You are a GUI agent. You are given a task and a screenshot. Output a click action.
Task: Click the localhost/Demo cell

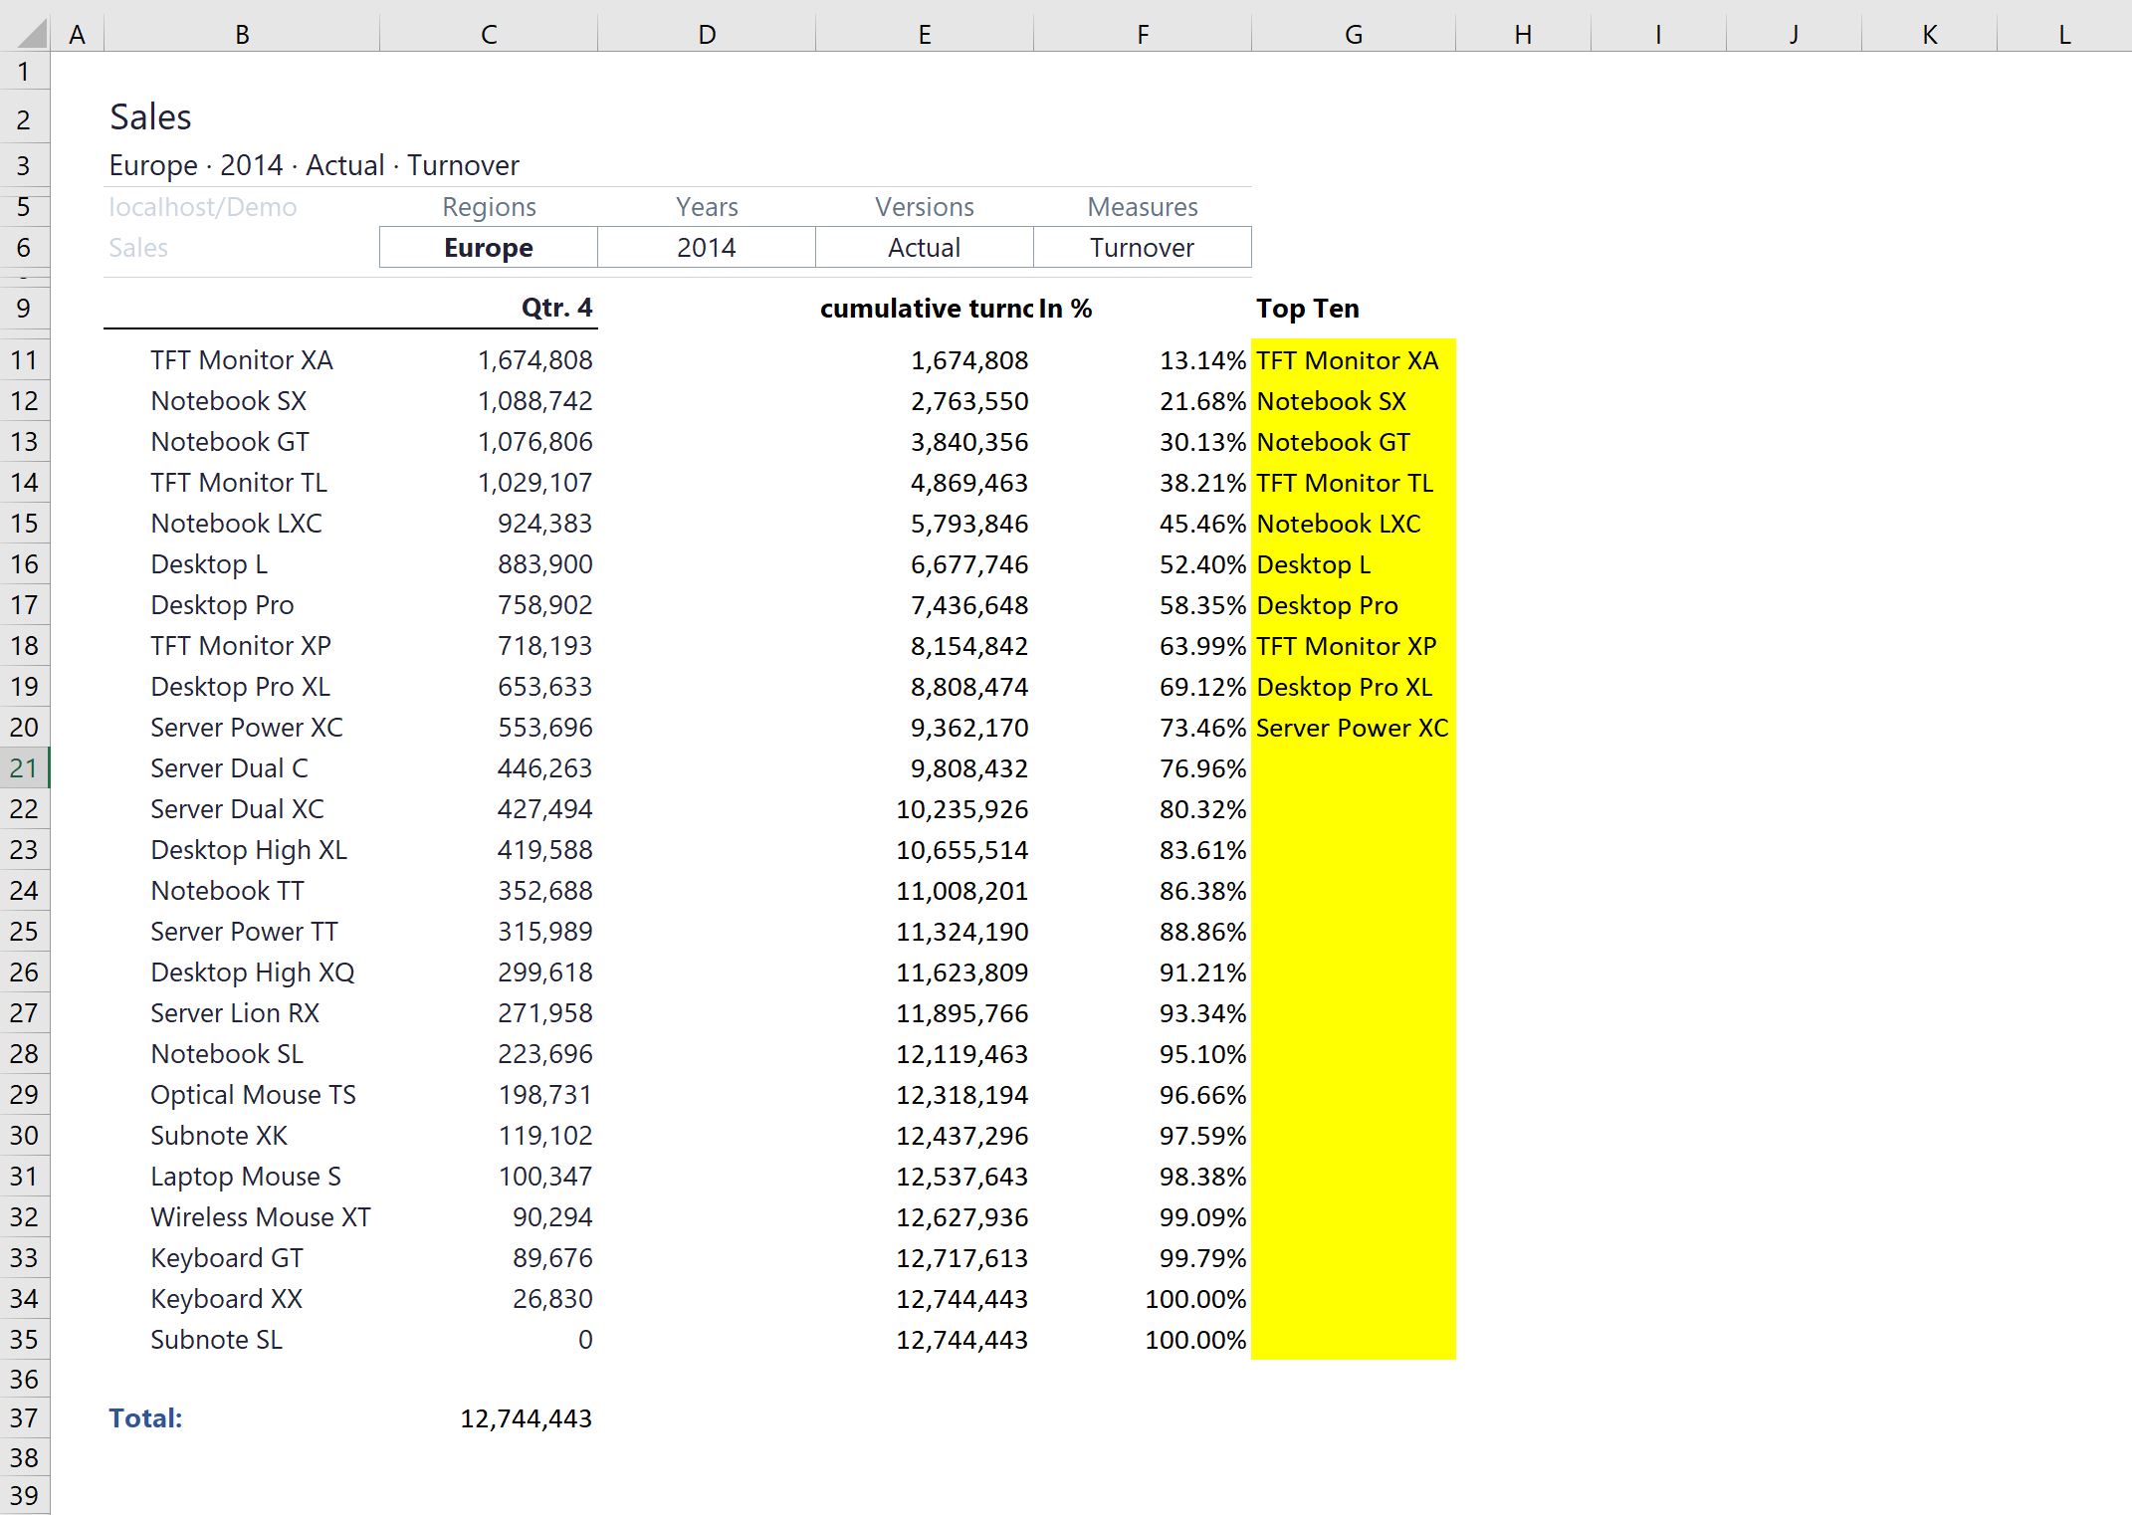(203, 207)
